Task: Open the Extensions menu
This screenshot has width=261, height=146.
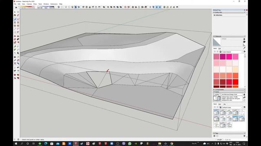Action: (x=54, y=4)
